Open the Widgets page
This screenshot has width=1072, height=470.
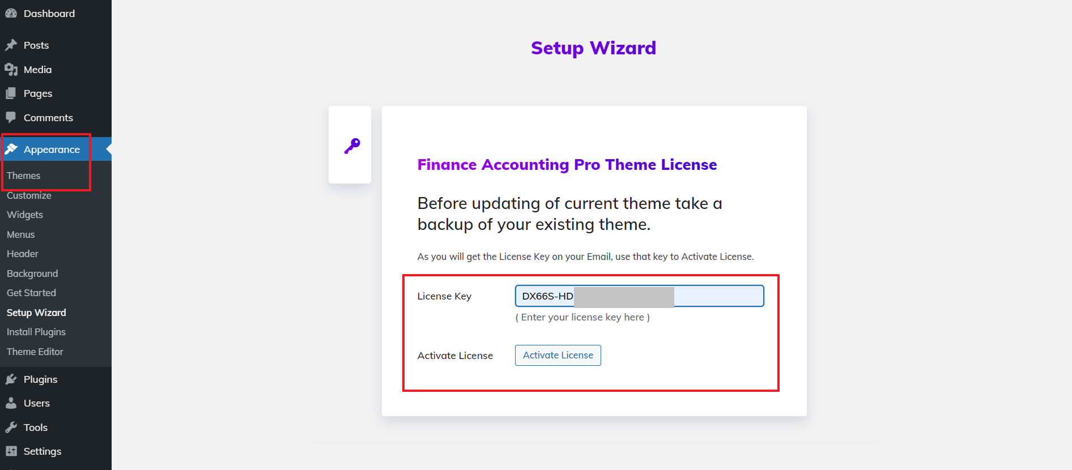click(x=24, y=215)
